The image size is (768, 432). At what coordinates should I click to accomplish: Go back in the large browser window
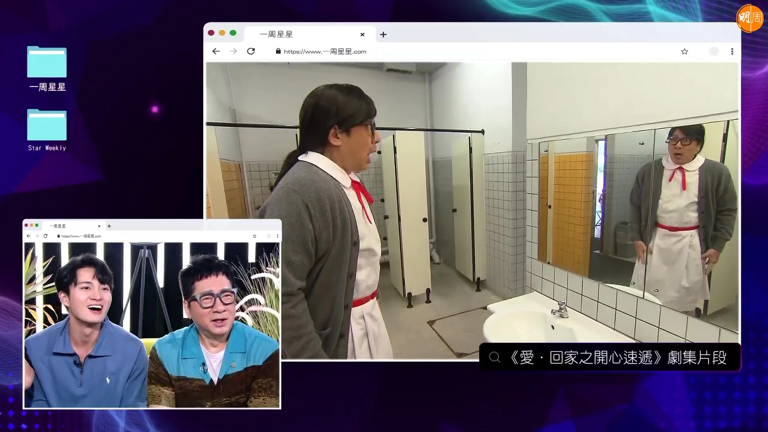tap(216, 51)
